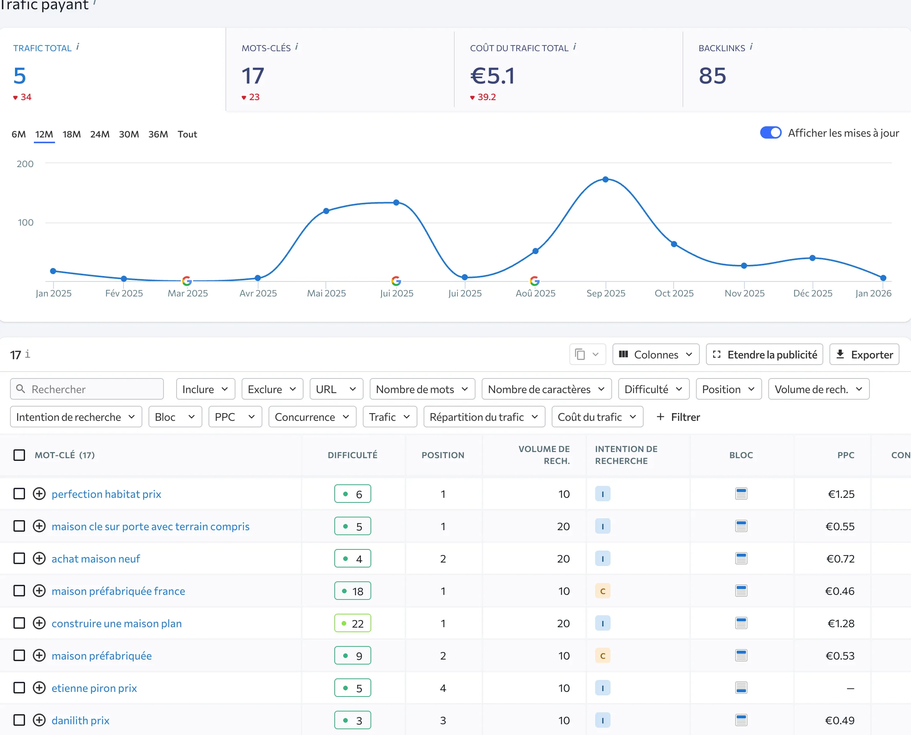
Task: Click info icon next to Backlinks
Action: coord(751,47)
